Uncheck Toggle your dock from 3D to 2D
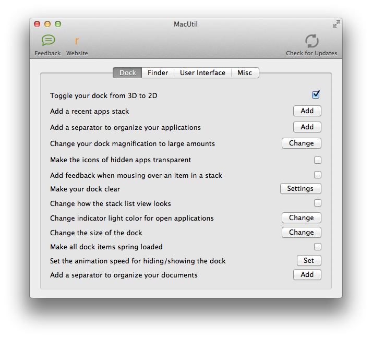The width and height of the screenshot is (372, 339). [316, 94]
